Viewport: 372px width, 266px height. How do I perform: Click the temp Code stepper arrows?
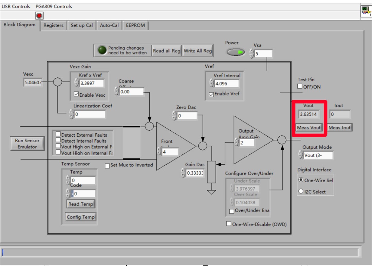point(68,193)
